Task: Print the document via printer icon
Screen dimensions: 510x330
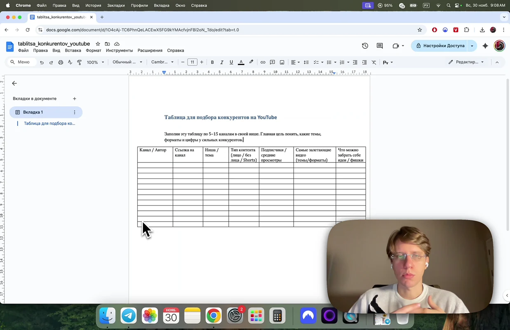Action: click(x=61, y=62)
